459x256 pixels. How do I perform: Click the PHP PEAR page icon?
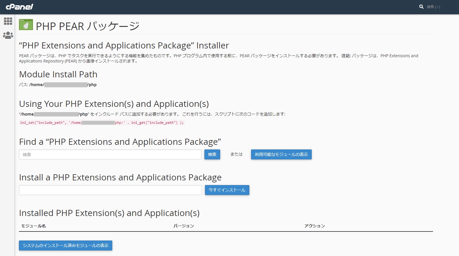[26, 25]
